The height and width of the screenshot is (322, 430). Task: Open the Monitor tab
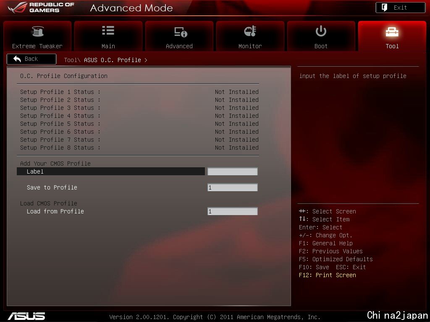(x=250, y=36)
